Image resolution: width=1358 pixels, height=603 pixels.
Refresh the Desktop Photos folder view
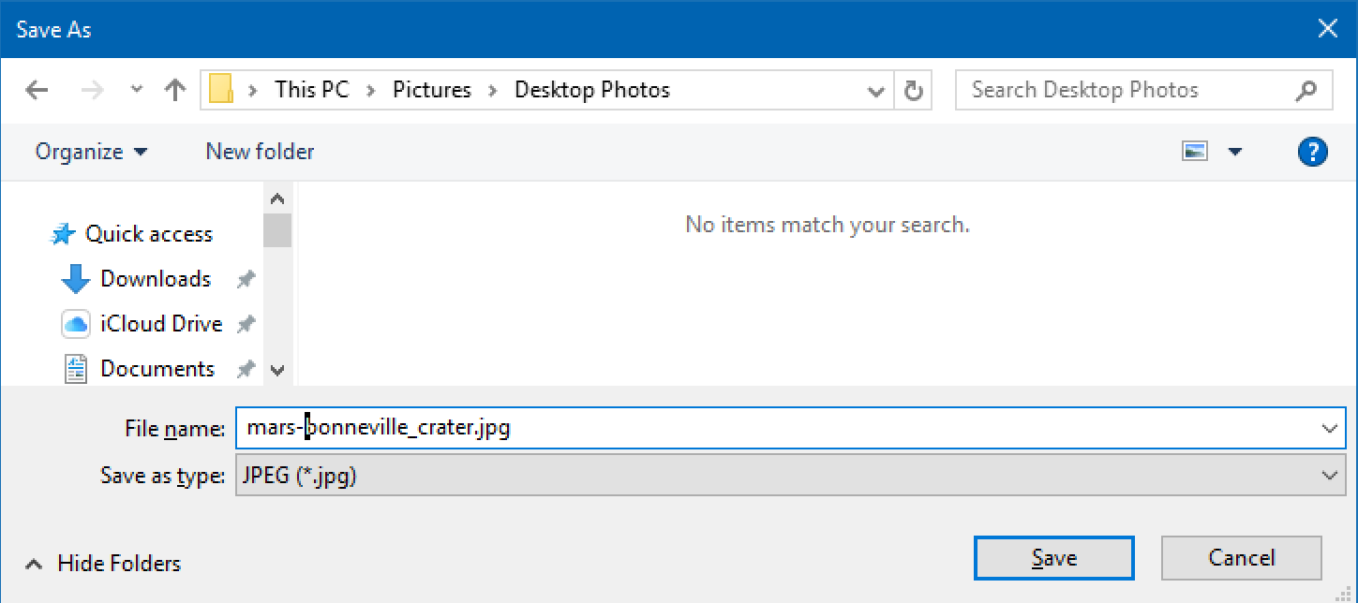point(912,89)
